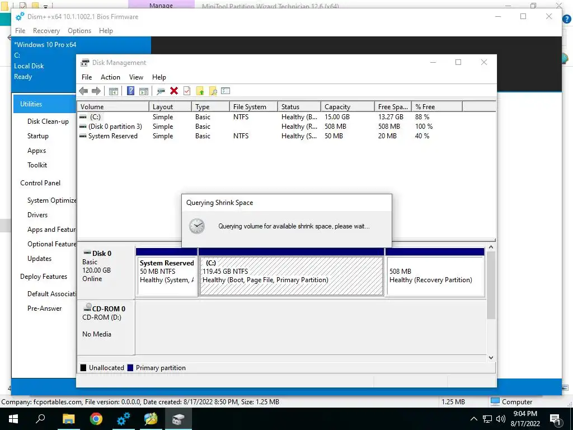Screen dimensions: 573x430
Task: Open Startup in Dism++ sidebar
Action: tap(38, 136)
